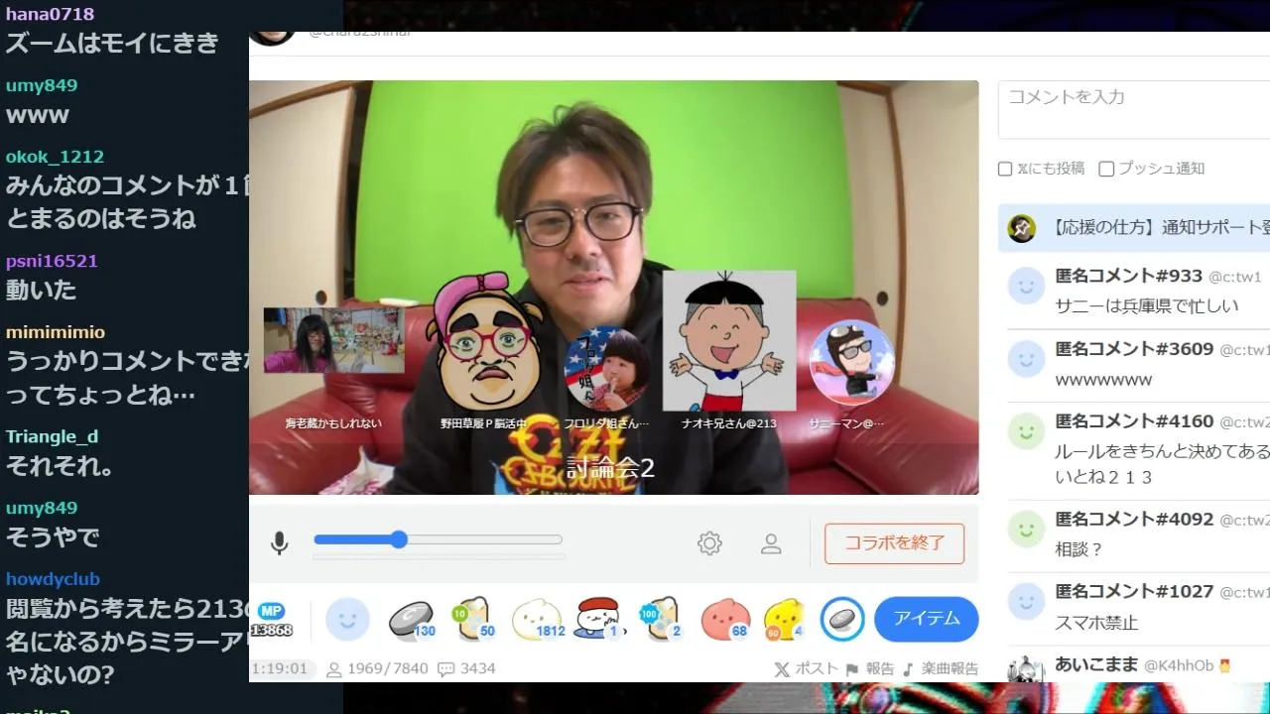
Task: Open the 【応援の仕方】通知サポート announcement
Action: click(1134, 228)
